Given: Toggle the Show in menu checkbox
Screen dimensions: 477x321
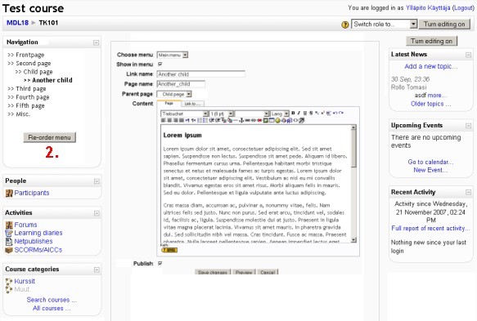Looking at the screenshot, I should [160, 64].
